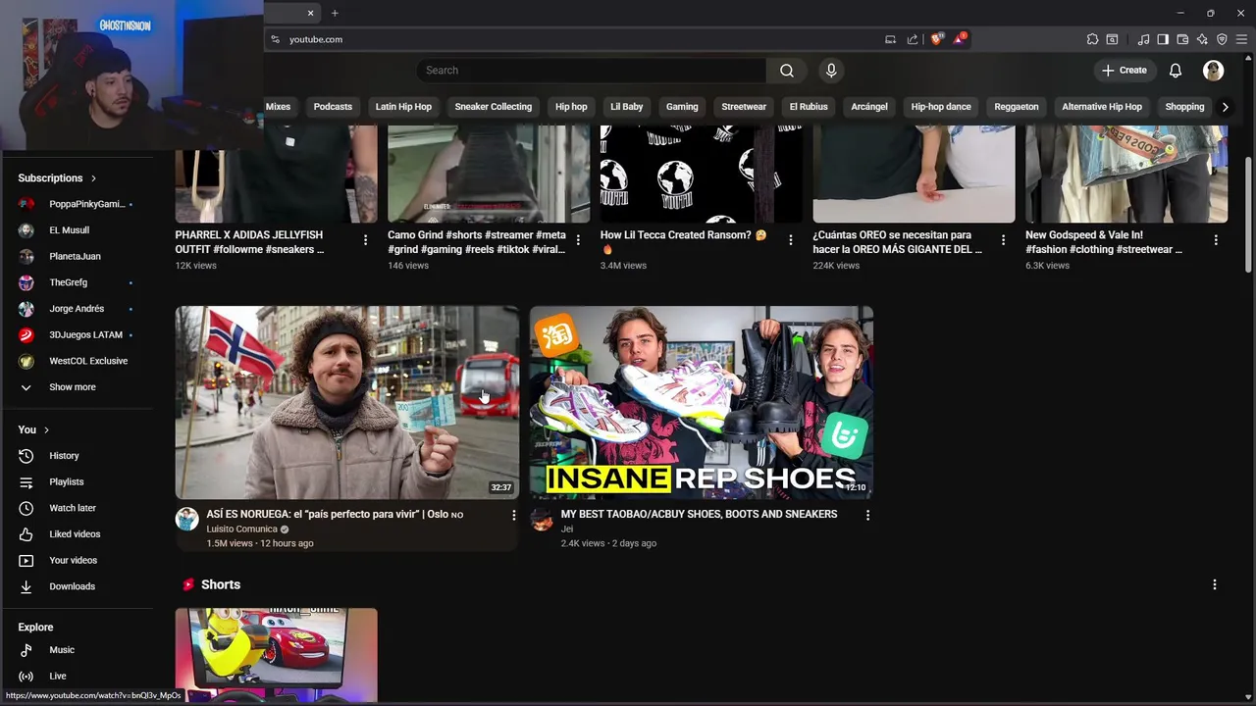Viewport: 1256px width, 706px height.
Task: Select the Latin Hip Hop filter chip
Action: coord(403,107)
